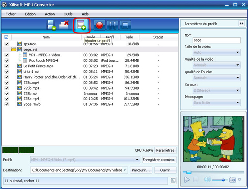Click the video file icon of sps.mp4
The image size is (248, 189).
pos(19,44)
